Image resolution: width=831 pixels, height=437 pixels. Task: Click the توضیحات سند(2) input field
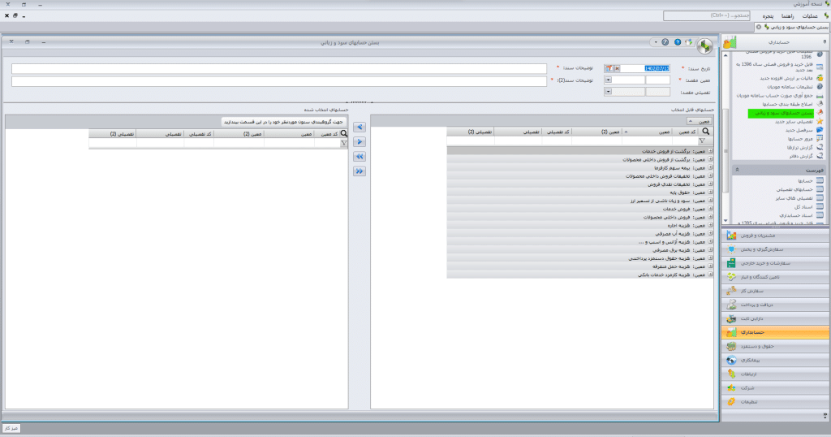point(279,81)
